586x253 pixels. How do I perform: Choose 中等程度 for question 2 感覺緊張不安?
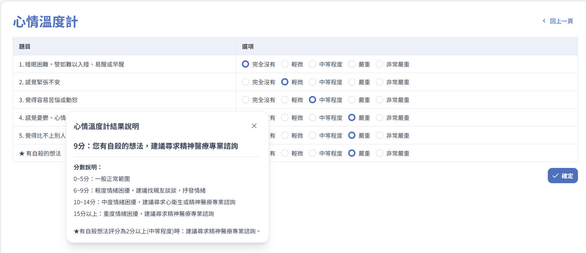(312, 82)
